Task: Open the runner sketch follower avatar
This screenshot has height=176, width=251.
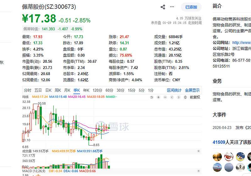Action: click(240, 167)
